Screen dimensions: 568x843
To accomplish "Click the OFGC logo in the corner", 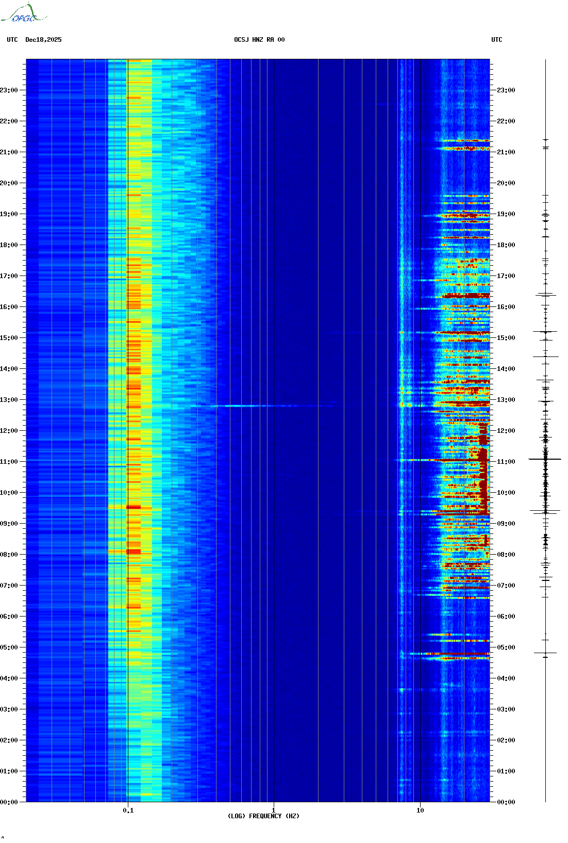I will tap(23, 13).
